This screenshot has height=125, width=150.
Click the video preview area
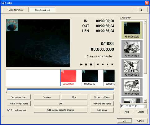pyautogui.click(x=38, y=43)
